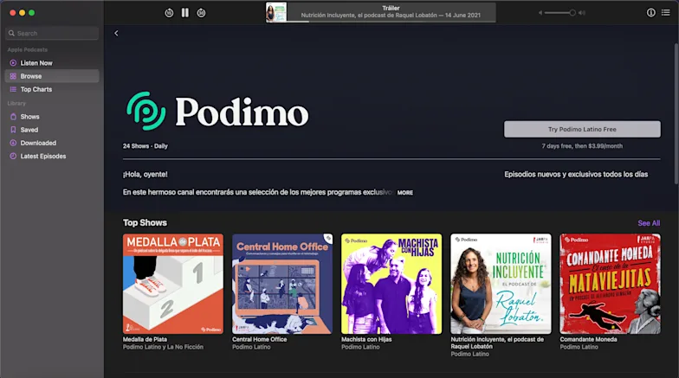Screen dimensions: 679x378
Task: Open Downloaded in the library
Action: (52, 144)
